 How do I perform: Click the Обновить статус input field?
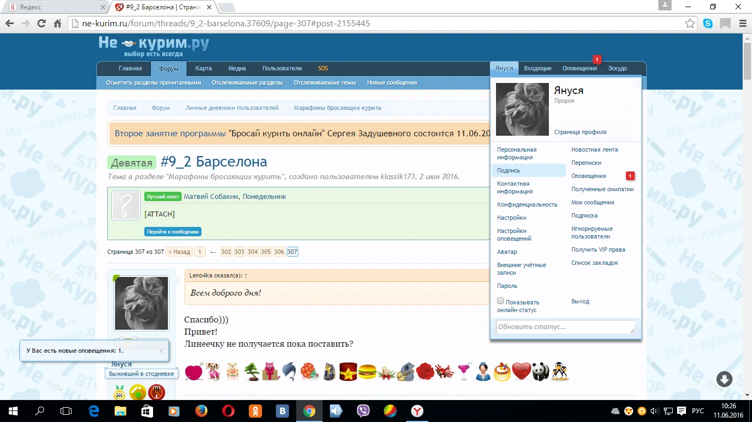click(x=565, y=327)
